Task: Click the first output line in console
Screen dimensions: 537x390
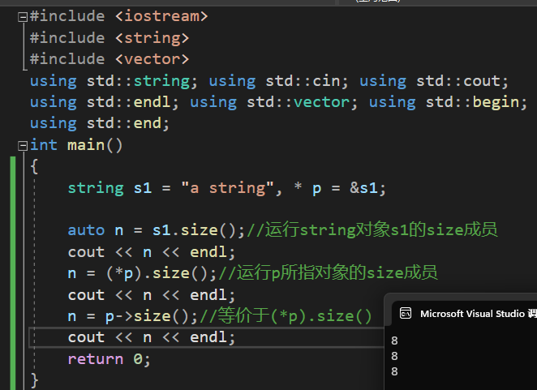Action: [x=394, y=341]
